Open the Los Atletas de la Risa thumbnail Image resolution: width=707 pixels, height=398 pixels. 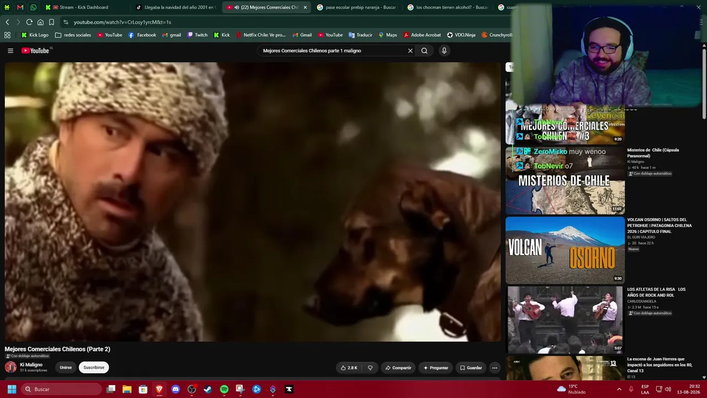pos(565,320)
